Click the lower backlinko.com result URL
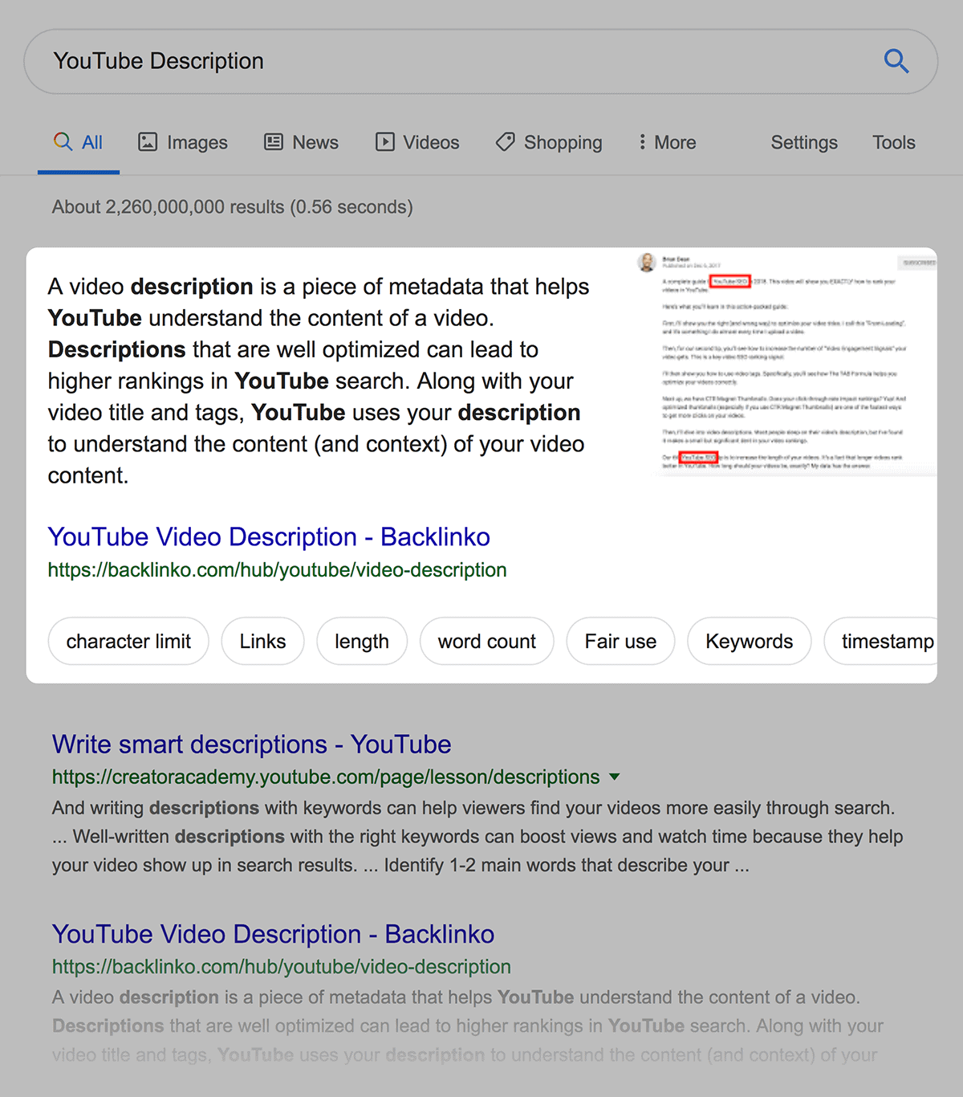 coord(282,967)
